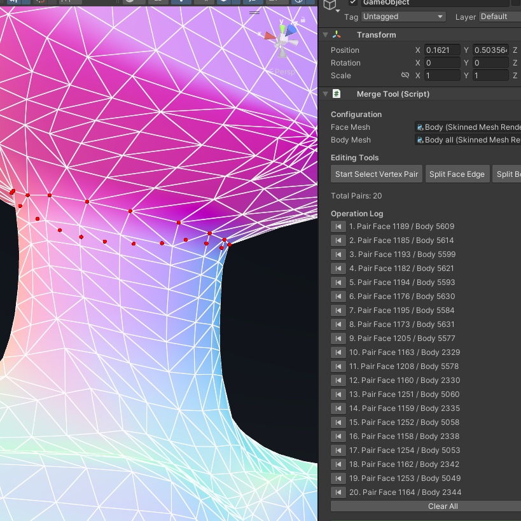Toggle the GameObject active checkbox

point(352,3)
